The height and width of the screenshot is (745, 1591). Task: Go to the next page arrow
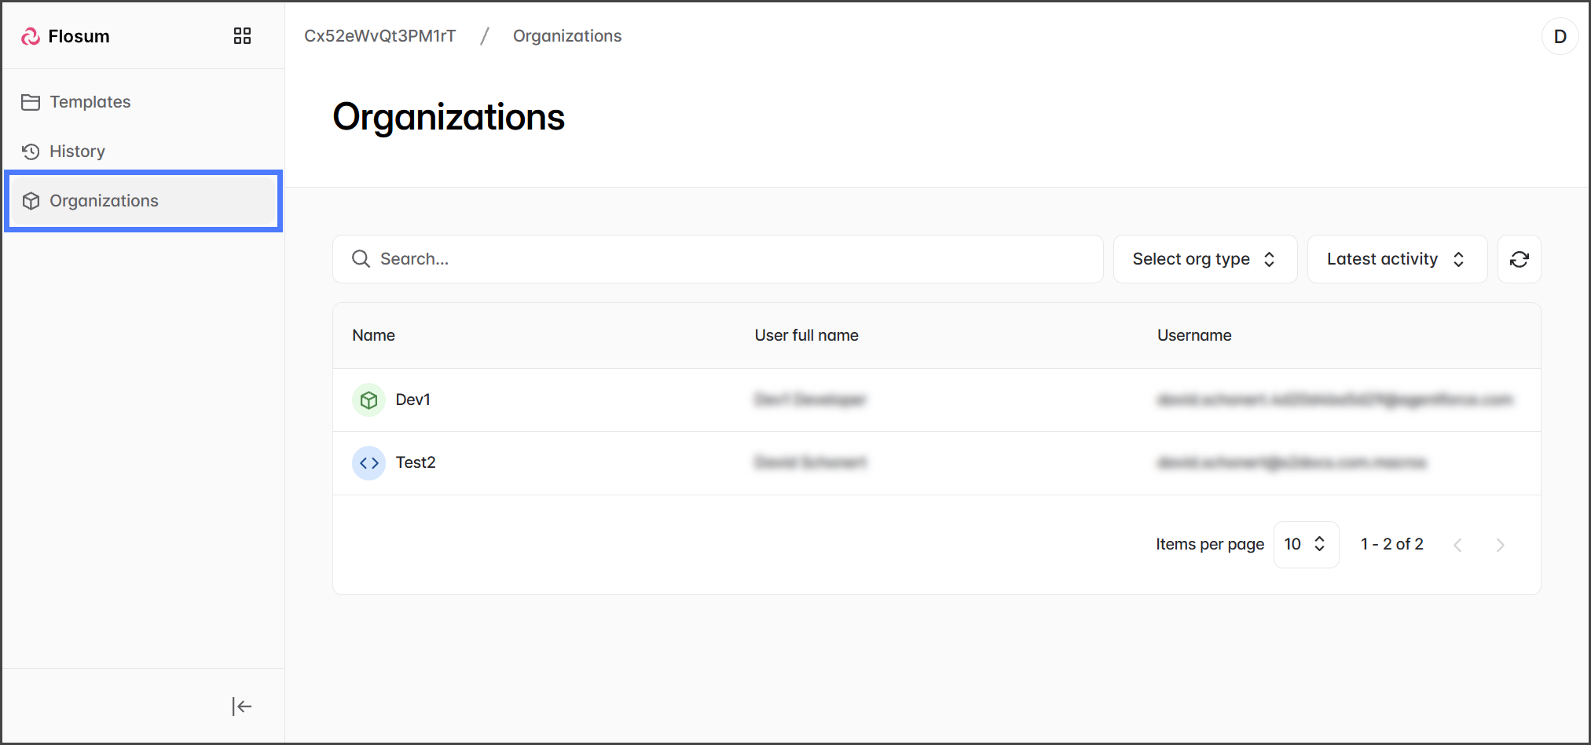[1500, 545]
